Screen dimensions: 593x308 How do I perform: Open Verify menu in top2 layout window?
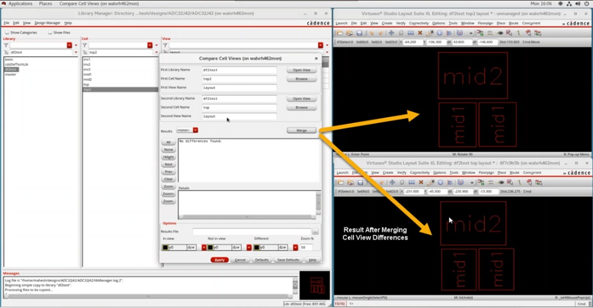pyautogui.click(x=400, y=23)
